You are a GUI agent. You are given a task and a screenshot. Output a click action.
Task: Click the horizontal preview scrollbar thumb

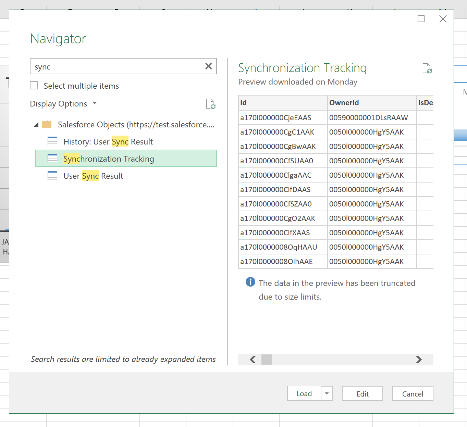[267, 360]
